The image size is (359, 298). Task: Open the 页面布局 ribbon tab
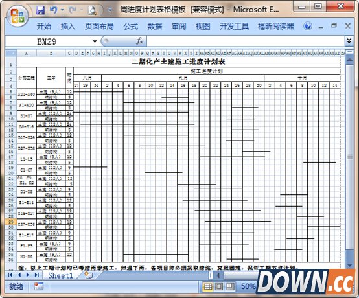click(99, 26)
